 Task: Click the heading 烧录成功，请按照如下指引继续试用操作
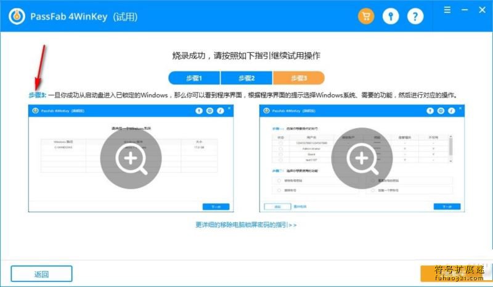[x=246, y=55]
